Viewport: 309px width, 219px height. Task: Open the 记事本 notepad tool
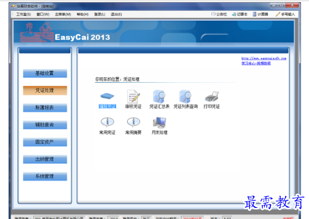(x=239, y=14)
